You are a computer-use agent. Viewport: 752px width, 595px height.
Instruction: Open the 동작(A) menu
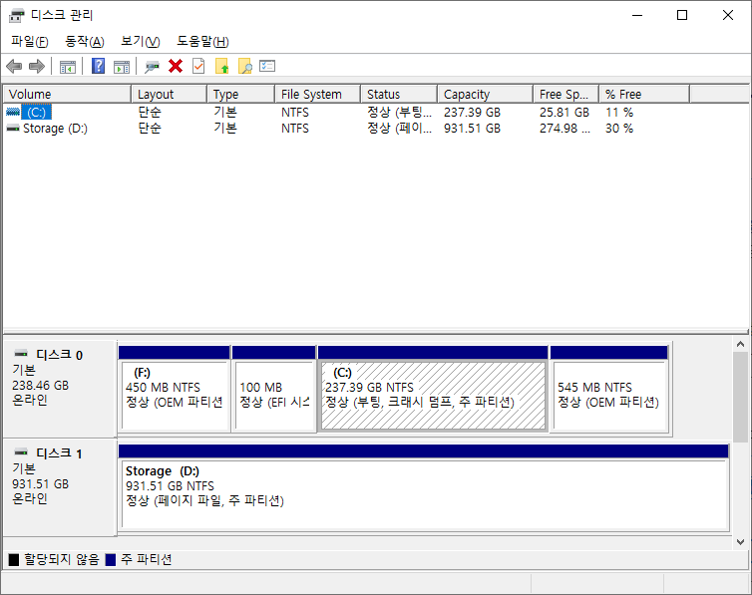coord(85,42)
